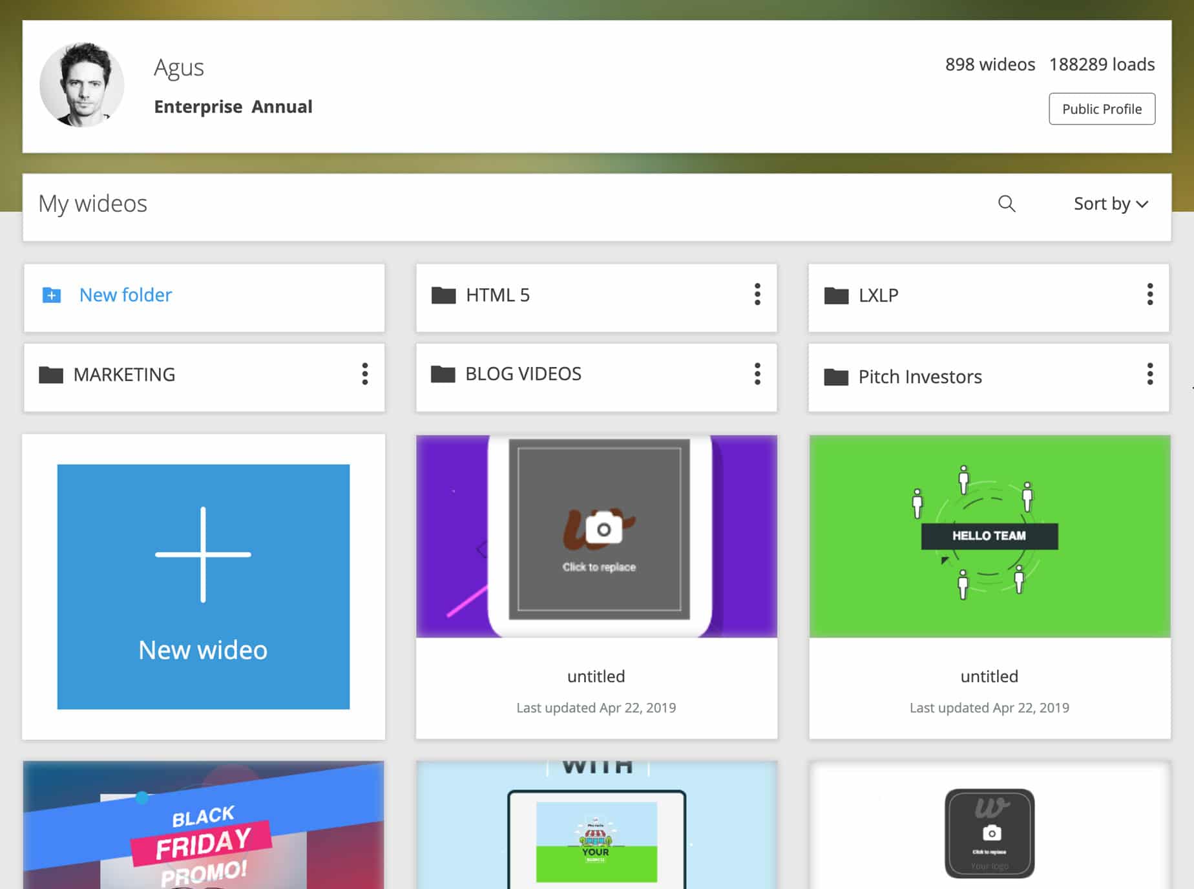
Task: Open the three-dot menu for MARKETING
Action: pos(364,374)
